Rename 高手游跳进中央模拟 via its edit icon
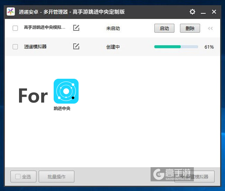225x191 pixels. click(76, 28)
